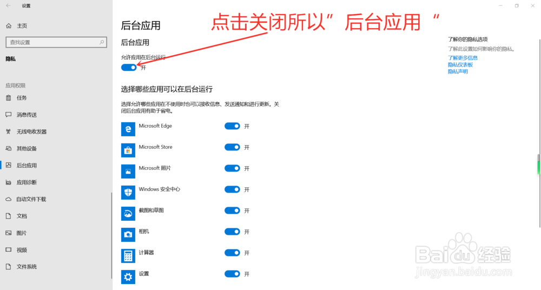Click the Microsoft Edge app icon
The height and width of the screenshot is (290, 541).
pyautogui.click(x=128, y=129)
